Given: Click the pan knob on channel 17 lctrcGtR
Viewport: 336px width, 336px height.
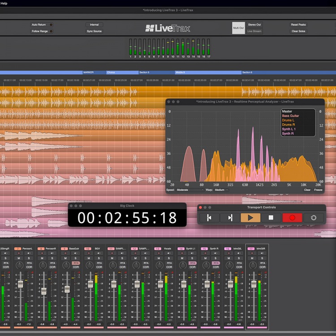Looking at the screenshot, I should tap(253, 265).
